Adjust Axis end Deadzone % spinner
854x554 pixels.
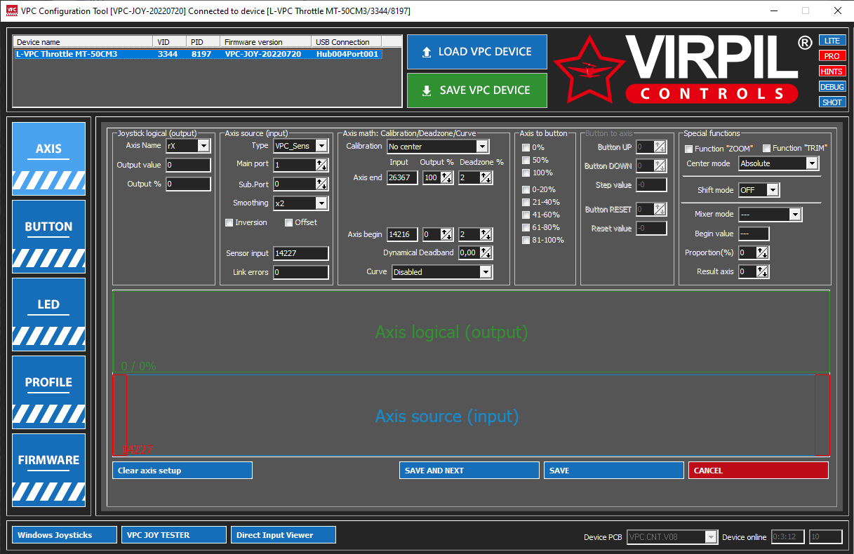click(486, 178)
